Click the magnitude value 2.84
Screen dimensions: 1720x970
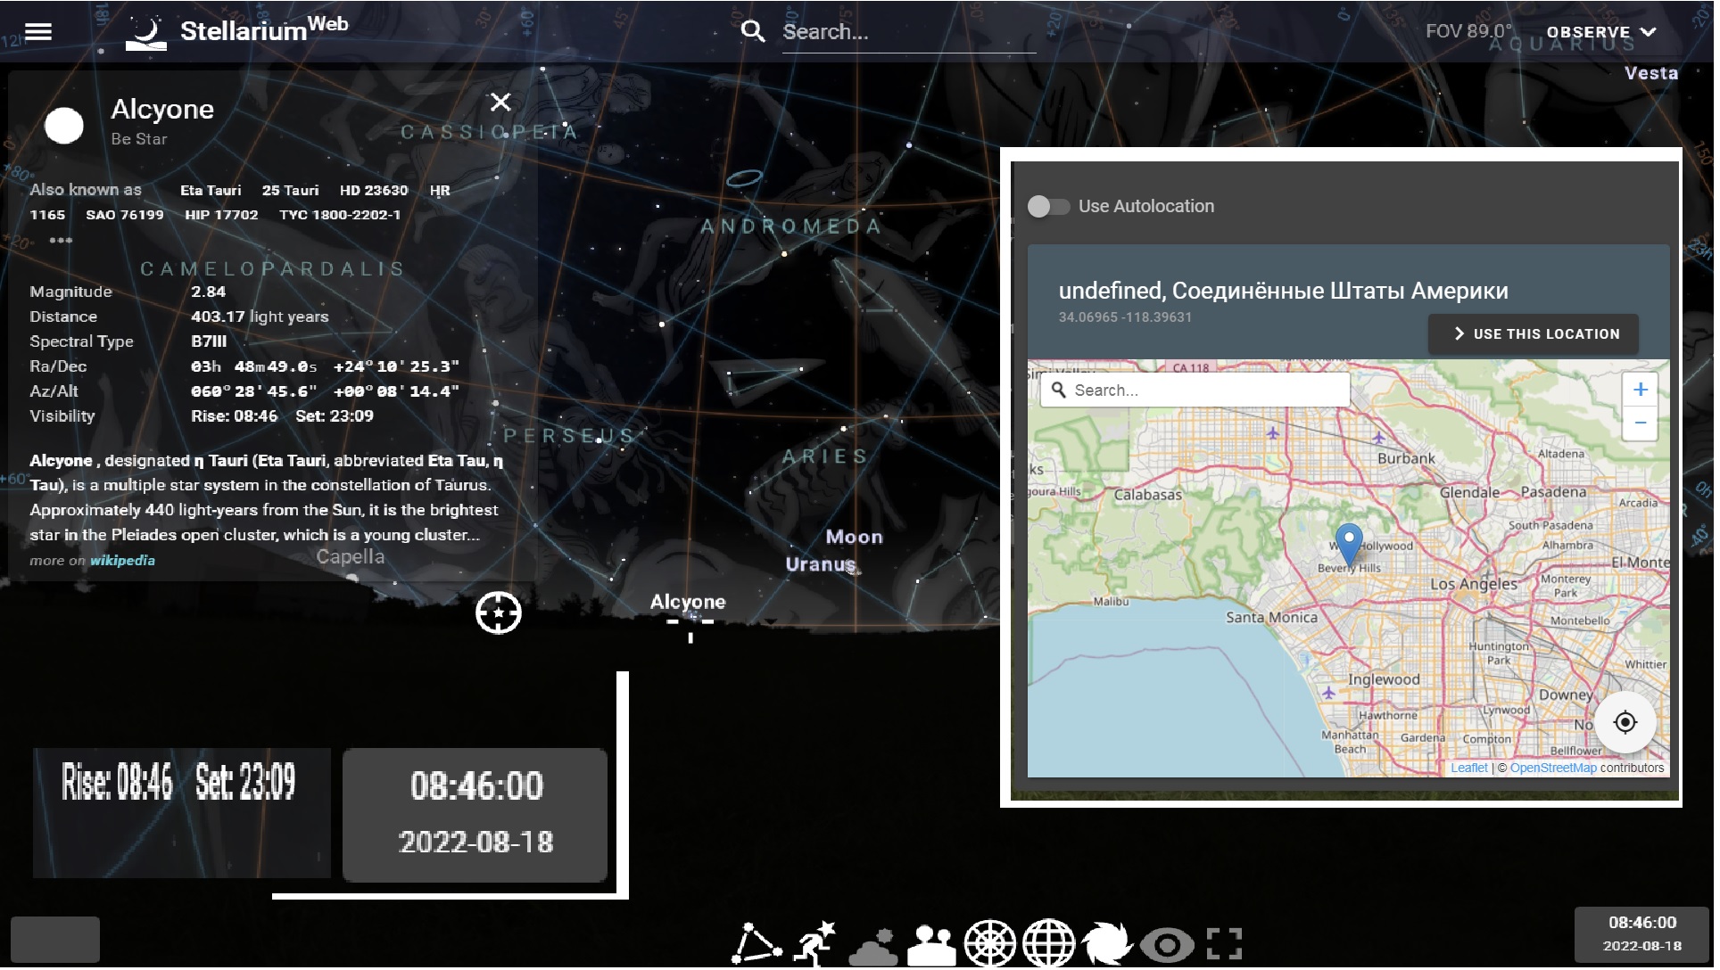pos(208,292)
